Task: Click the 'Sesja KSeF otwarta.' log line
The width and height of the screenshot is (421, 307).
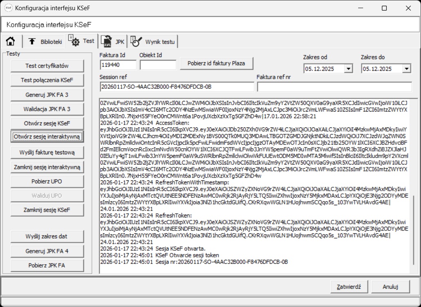Action: pos(153,249)
